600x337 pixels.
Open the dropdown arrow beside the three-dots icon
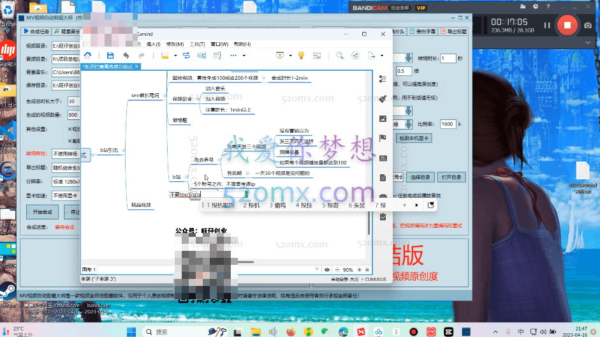(x=244, y=56)
